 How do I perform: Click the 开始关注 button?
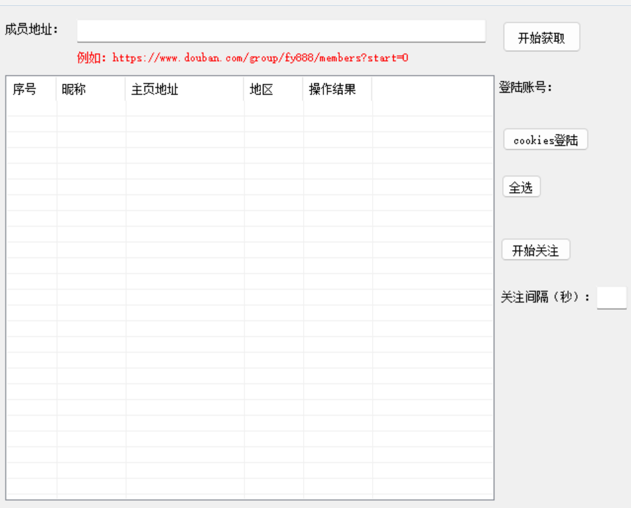tap(536, 250)
